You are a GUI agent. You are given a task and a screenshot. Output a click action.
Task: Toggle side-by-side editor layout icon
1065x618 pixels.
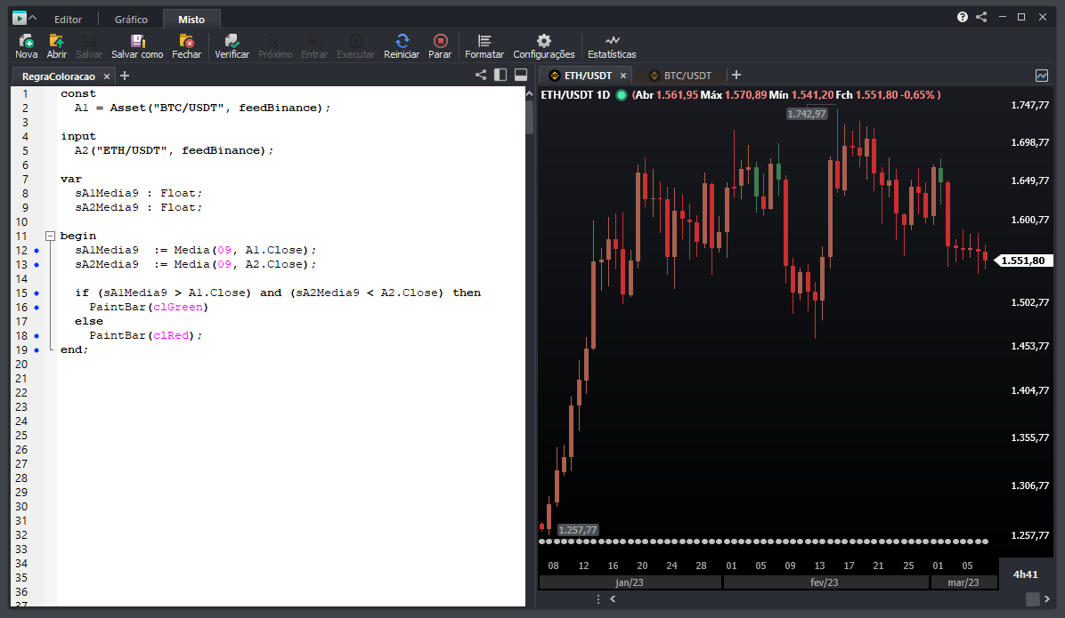coord(500,76)
